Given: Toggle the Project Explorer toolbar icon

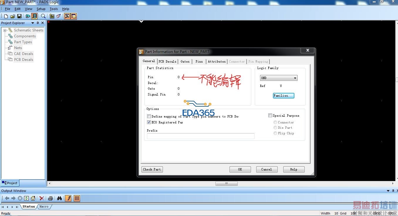Looking at the screenshot, I should (x=74, y=16).
